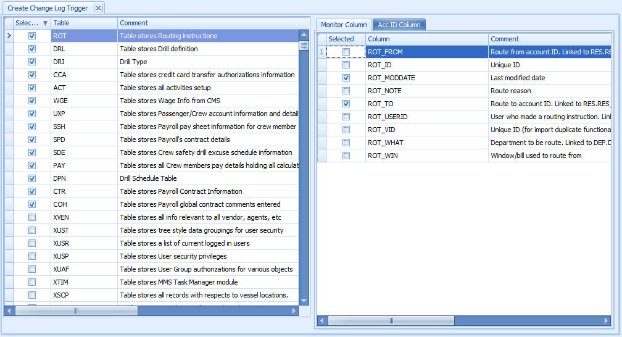Click the table list horizontal scrollbar thumb
The width and height of the screenshot is (622, 337).
pos(76,311)
